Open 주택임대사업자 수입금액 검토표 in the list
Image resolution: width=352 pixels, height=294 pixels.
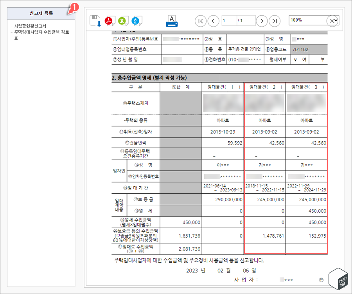point(41,35)
